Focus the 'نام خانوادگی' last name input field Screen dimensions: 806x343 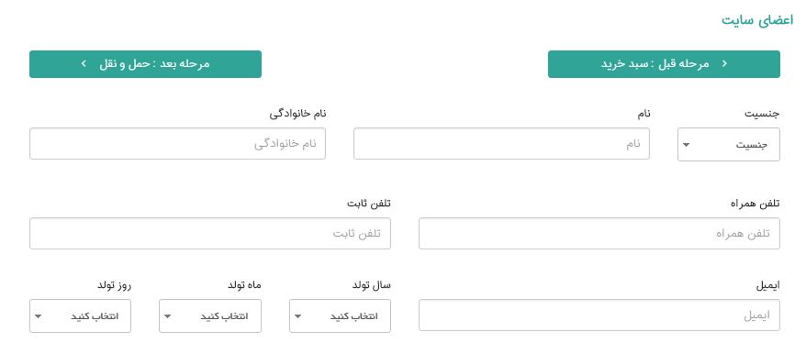(177, 144)
